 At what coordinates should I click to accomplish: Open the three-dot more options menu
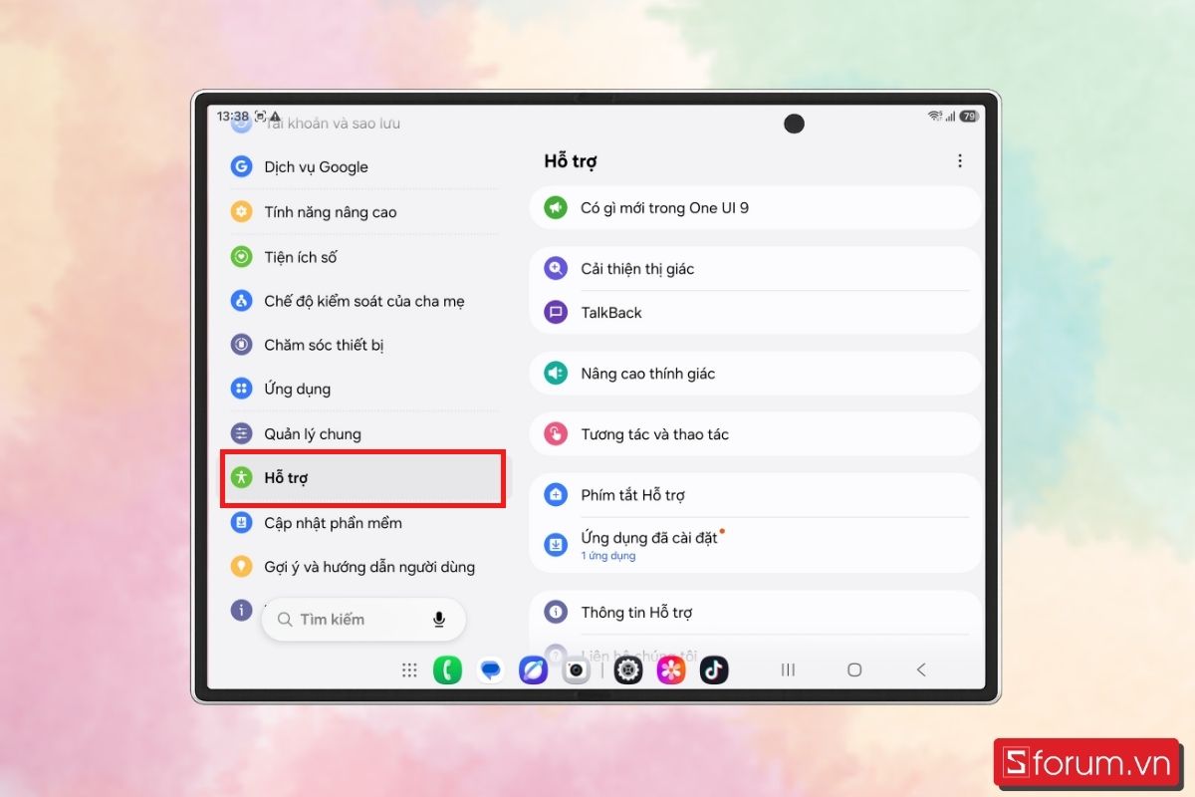[960, 161]
